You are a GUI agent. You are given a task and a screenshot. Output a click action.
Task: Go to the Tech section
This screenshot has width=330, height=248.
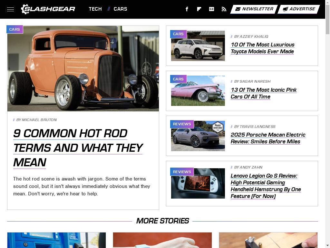(95, 9)
